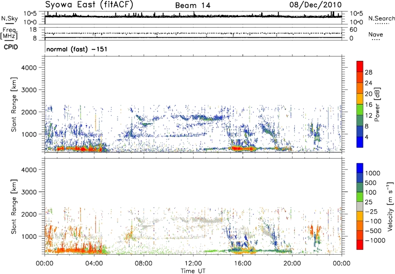Viewport: 395px width, 274px height.
Task: Click the '28' power colorbar label
Action: point(368,72)
